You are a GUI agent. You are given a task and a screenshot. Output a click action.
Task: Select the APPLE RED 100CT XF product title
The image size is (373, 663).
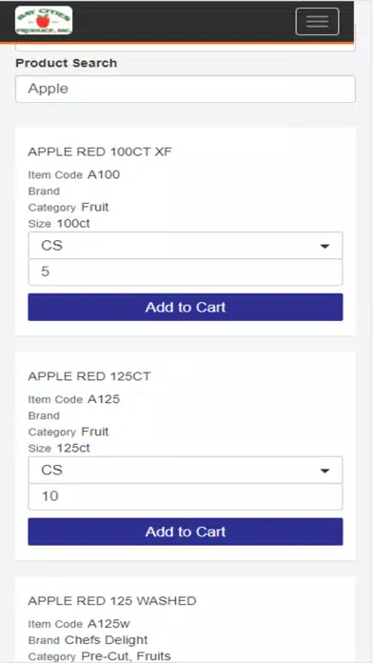click(100, 151)
